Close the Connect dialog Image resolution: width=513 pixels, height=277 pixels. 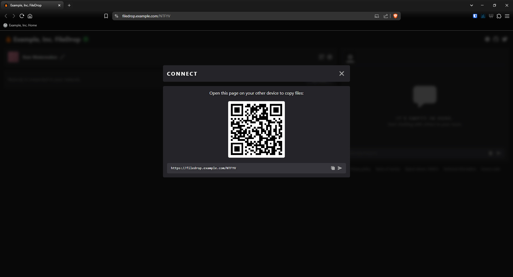click(341, 74)
